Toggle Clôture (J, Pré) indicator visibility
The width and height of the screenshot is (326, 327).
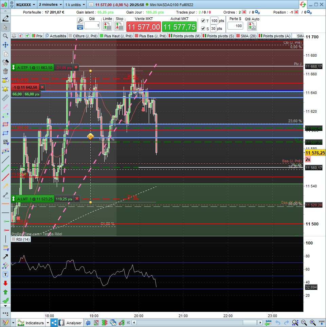[x=70, y=36]
